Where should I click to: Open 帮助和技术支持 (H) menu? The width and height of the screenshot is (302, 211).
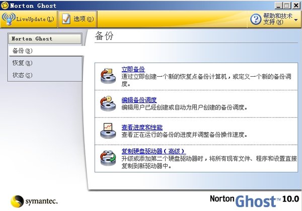[274, 19]
